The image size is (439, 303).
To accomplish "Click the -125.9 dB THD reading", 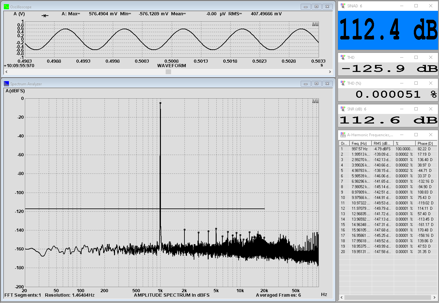I will [x=389, y=68].
